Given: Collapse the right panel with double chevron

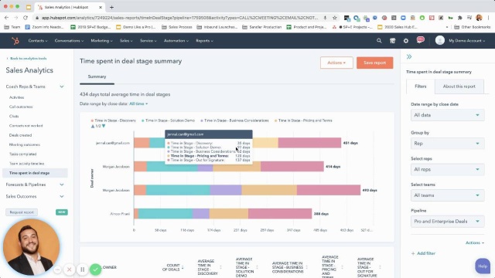Looking at the screenshot, I should tap(409, 56).
